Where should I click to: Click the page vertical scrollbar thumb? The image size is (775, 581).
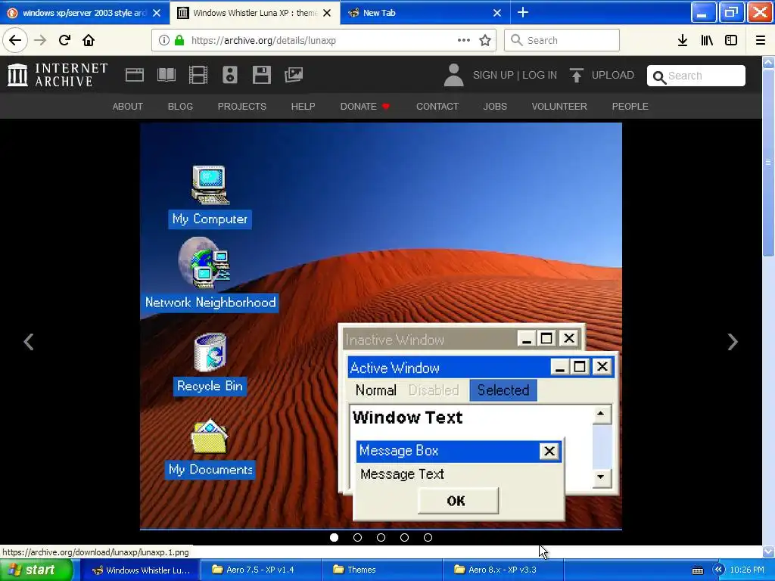(x=769, y=163)
